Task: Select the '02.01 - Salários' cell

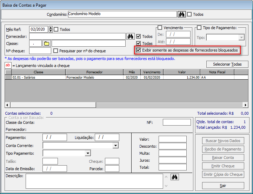Action: pyautogui.click(x=39, y=77)
